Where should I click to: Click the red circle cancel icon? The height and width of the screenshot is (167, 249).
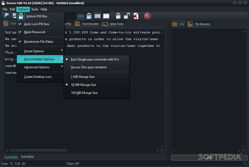pos(147,16)
